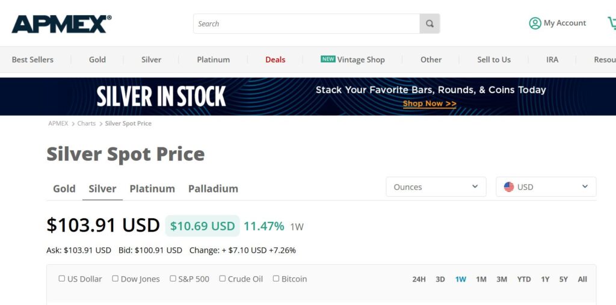Click the Shop Now banner link

tap(430, 103)
